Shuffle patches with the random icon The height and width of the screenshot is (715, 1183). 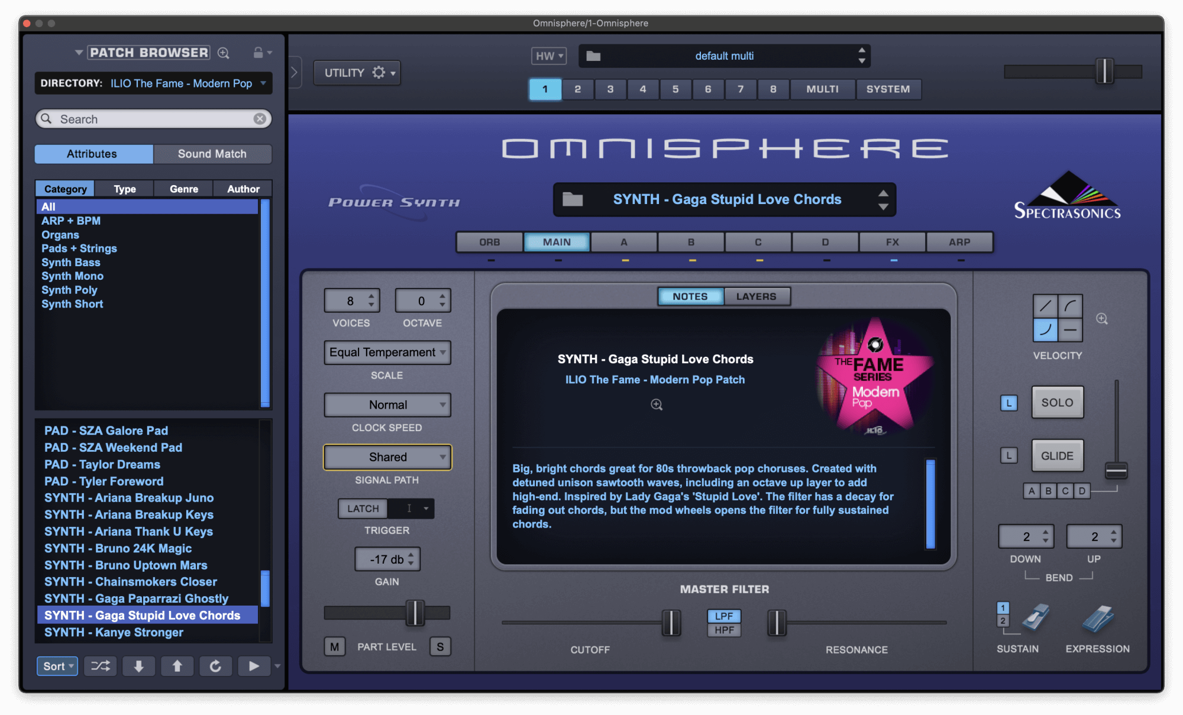tap(101, 666)
